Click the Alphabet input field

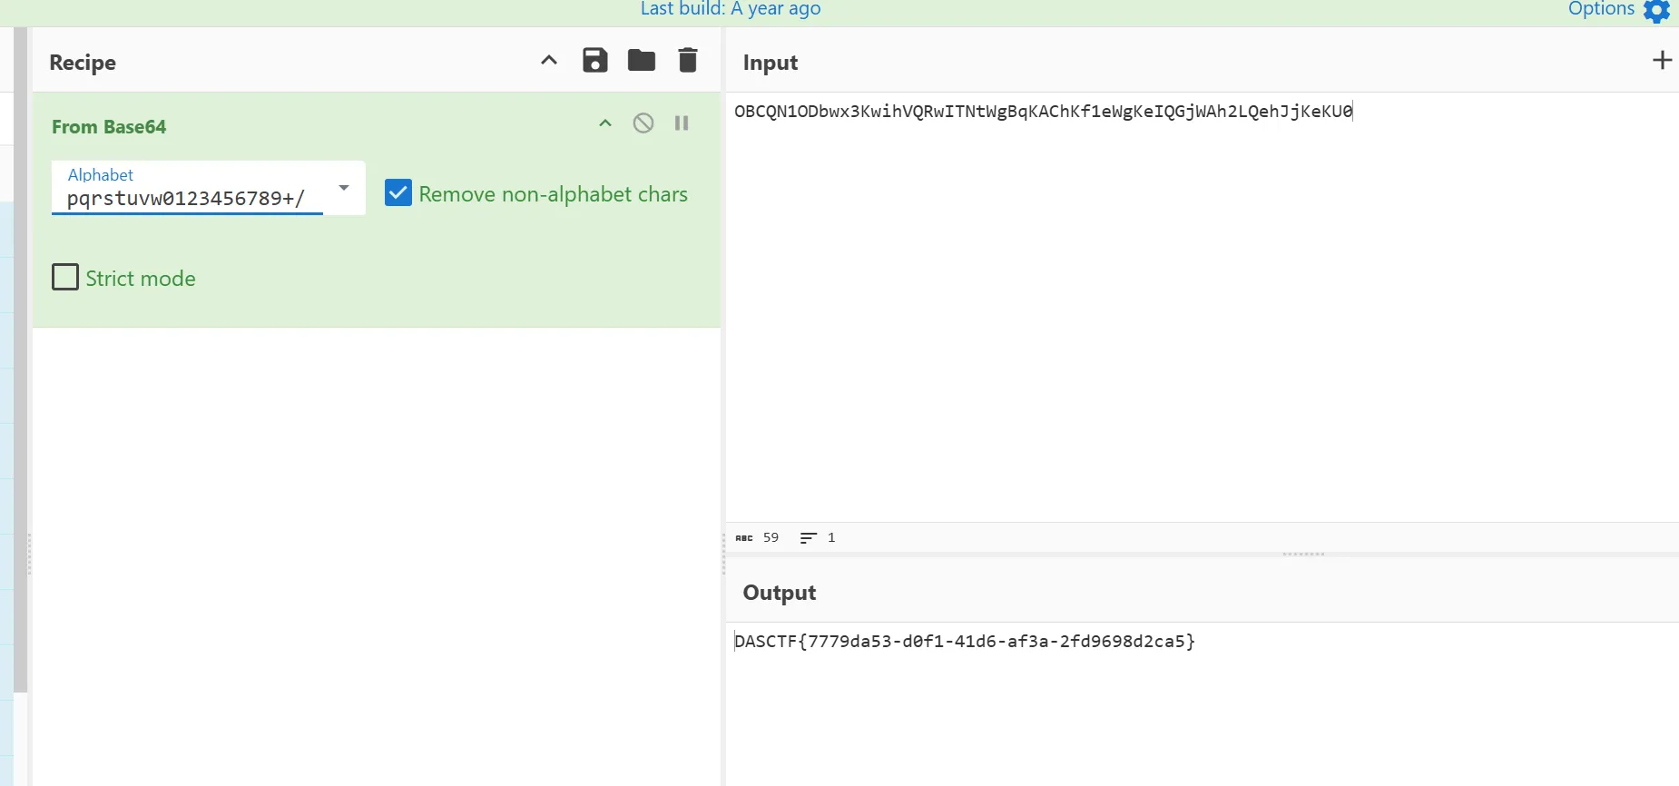point(186,198)
